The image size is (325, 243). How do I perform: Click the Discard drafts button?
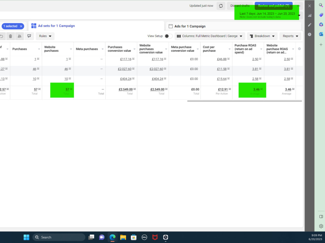(x=240, y=6)
